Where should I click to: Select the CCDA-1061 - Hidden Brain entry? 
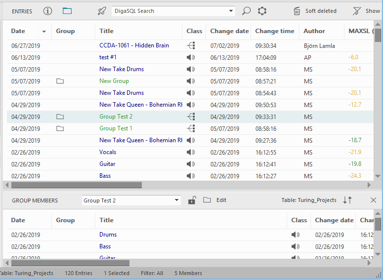[x=134, y=45]
